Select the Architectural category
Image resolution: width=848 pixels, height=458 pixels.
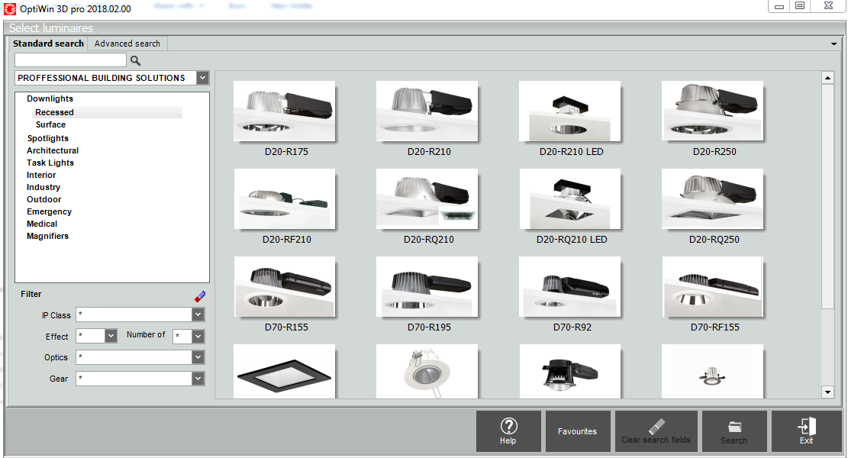click(53, 150)
